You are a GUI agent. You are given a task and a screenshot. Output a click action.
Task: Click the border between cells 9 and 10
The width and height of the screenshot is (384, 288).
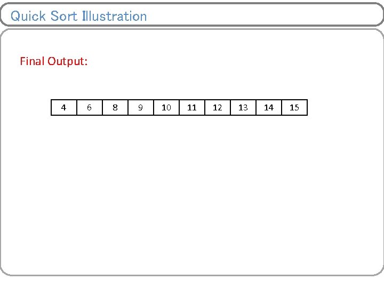(154, 107)
